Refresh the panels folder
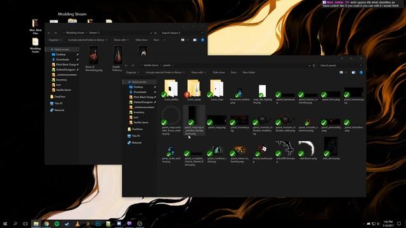Image resolution: width=406 pixels, height=228 pixels. [314, 66]
